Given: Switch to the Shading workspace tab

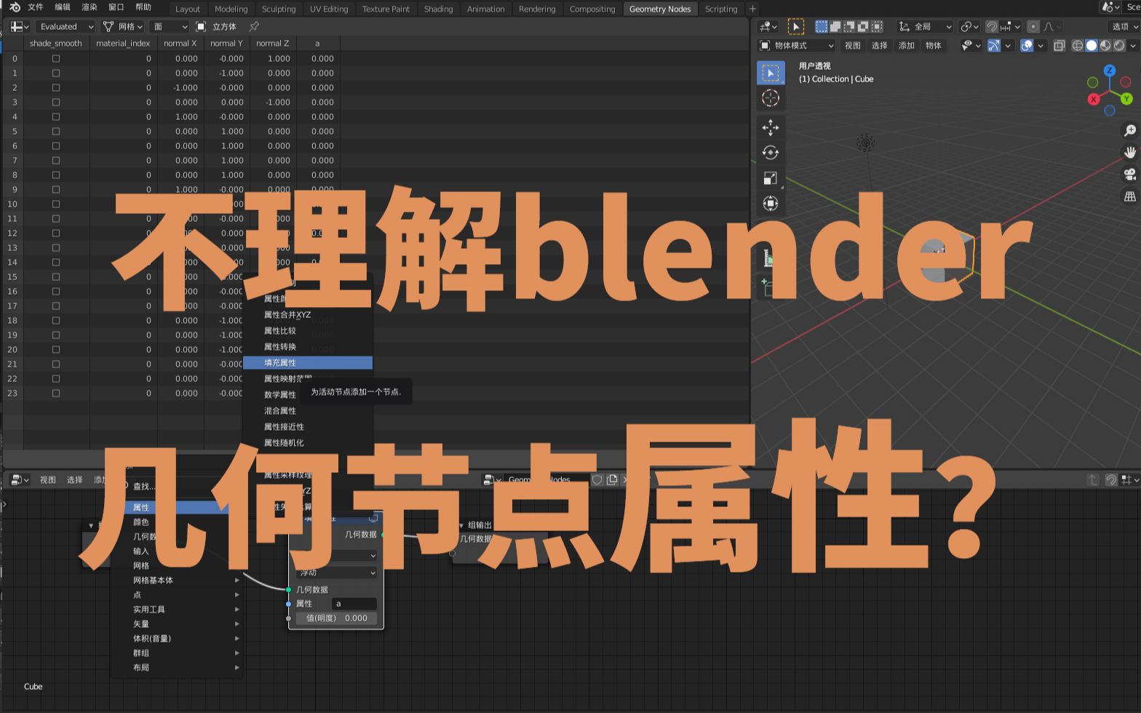Looking at the screenshot, I should coord(438,9).
